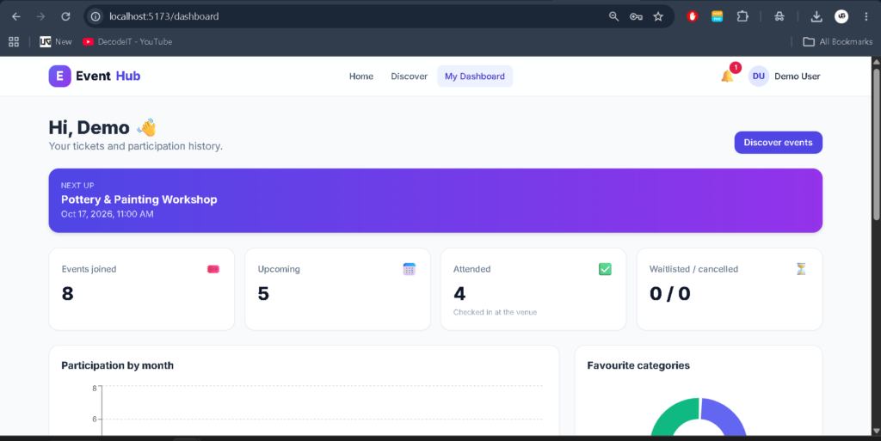Open the DecodeIT - YouTube bookmark
Screen dimensions: 881x441
coord(127,41)
